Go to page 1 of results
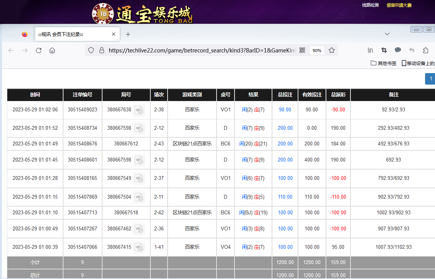 430,79
